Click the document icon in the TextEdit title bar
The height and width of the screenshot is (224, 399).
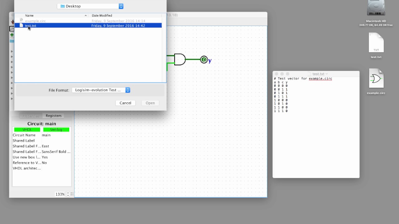coord(310,74)
